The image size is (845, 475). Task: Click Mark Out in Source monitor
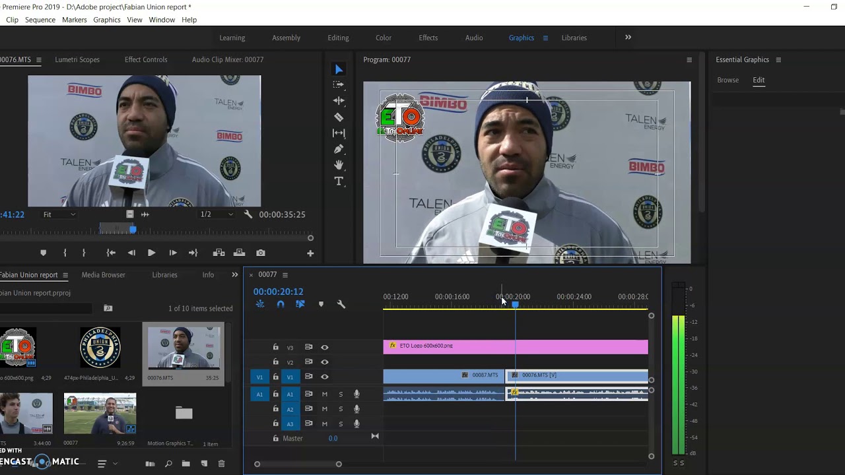pos(84,253)
